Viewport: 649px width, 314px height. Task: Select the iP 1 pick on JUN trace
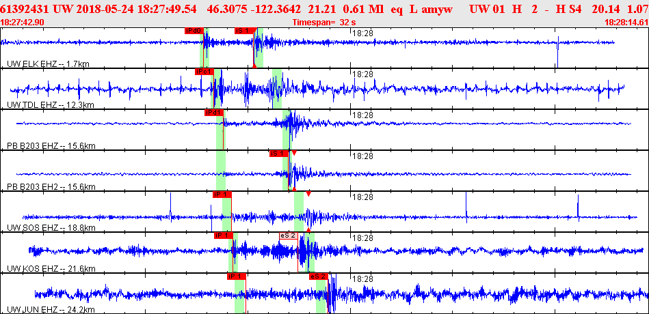click(237, 276)
